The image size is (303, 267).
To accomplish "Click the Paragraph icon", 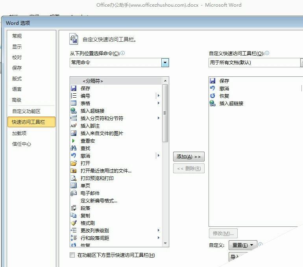I will coord(74,208).
